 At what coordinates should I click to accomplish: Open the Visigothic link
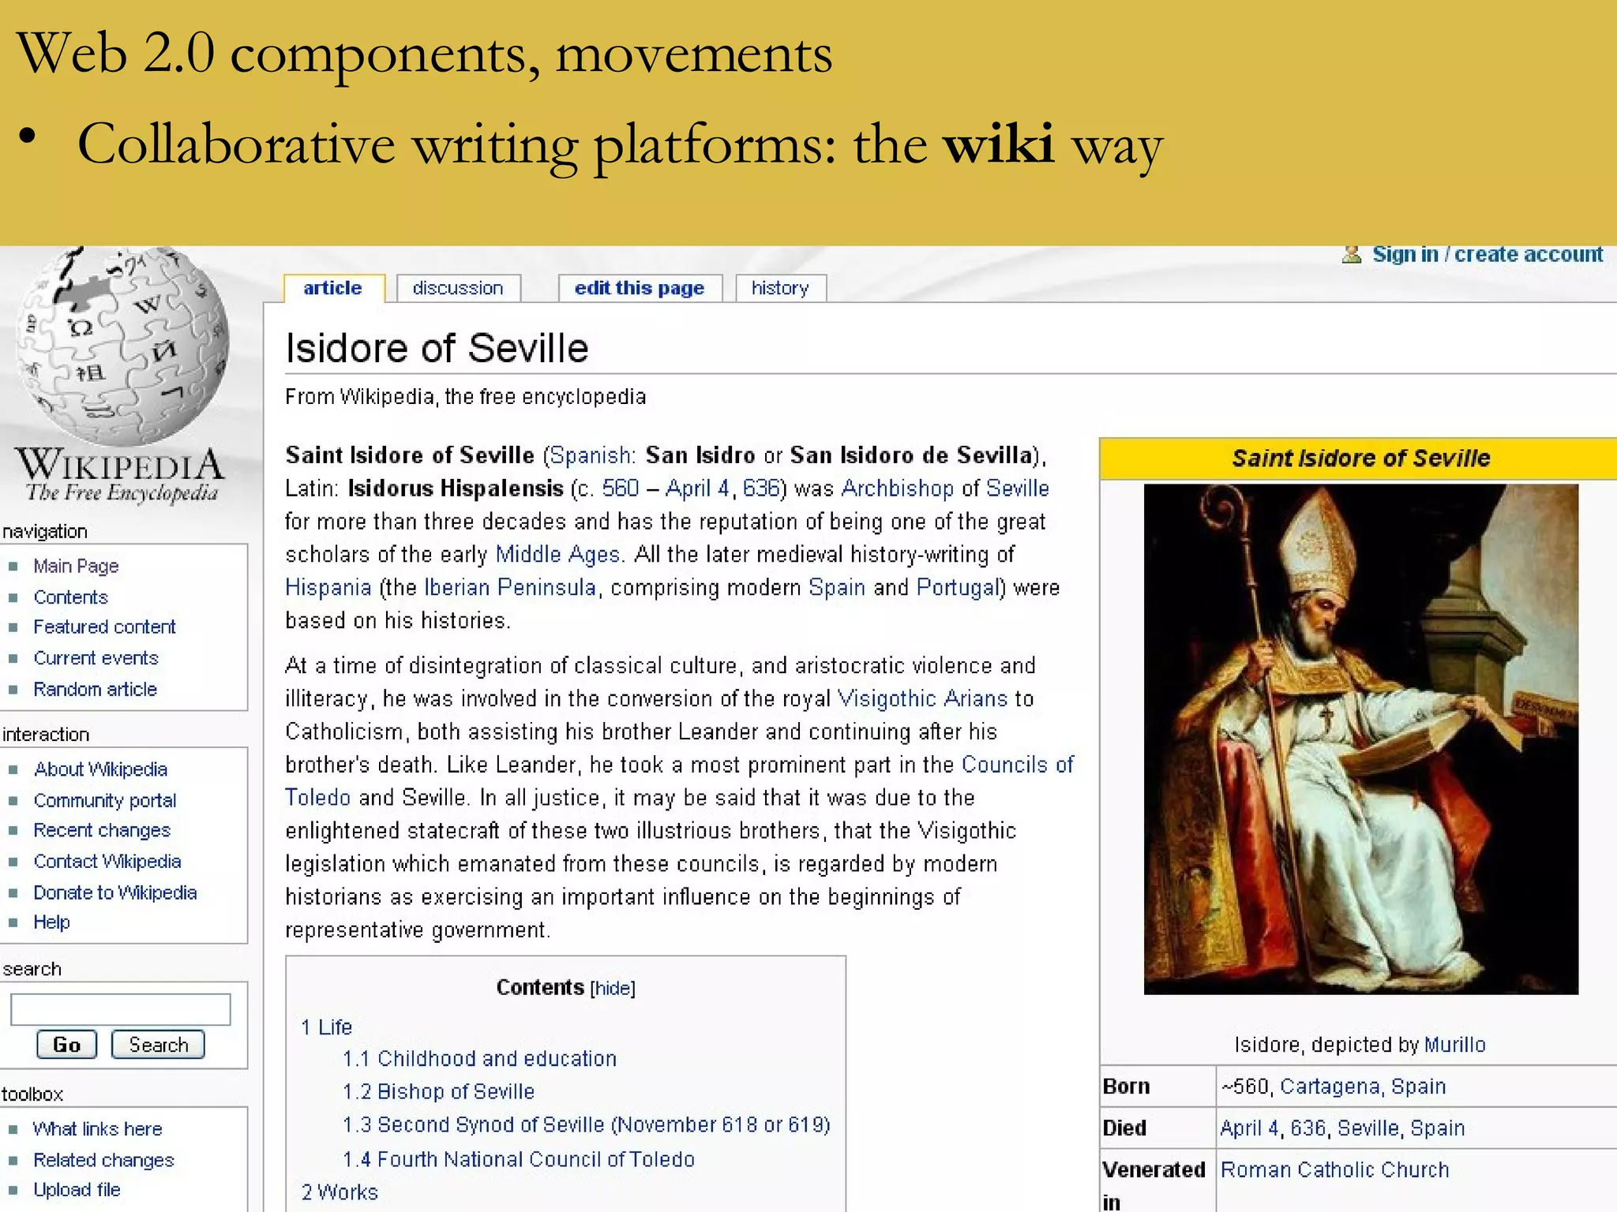(x=887, y=698)
